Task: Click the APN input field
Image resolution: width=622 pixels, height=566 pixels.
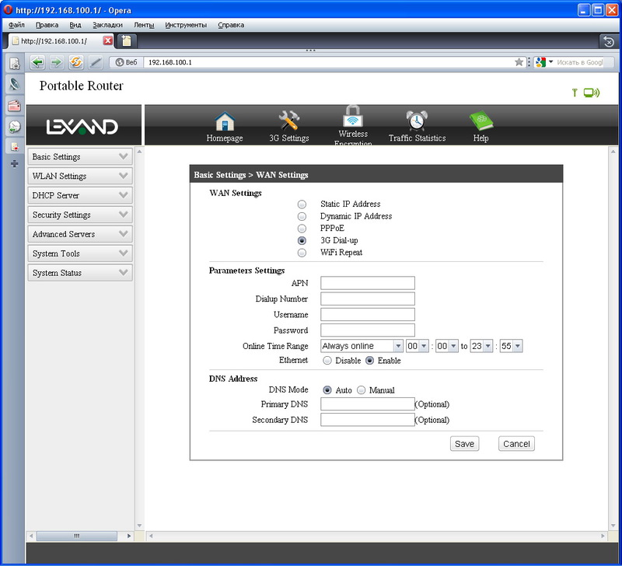Action: (368, 283)
